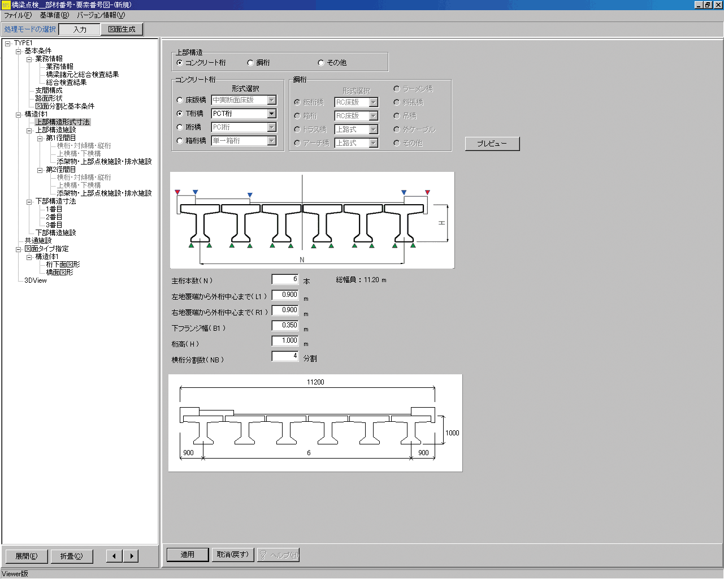Click the left arrow navigation button

(x=114, y=556)
